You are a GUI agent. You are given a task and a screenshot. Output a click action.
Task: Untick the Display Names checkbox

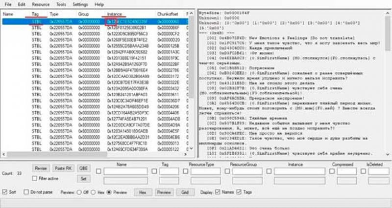click(x=219, y=192)
